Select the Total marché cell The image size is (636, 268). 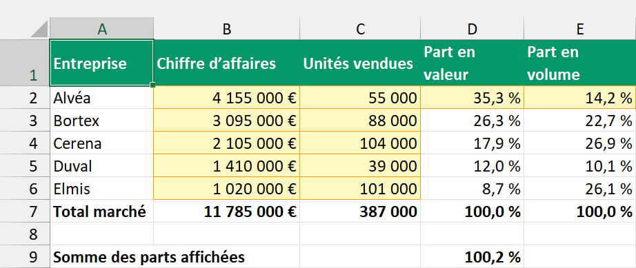tap(102, 211)
